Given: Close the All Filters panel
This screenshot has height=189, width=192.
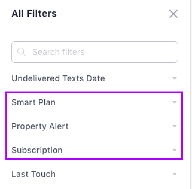Looking at the screenshot, I should 173,14.
